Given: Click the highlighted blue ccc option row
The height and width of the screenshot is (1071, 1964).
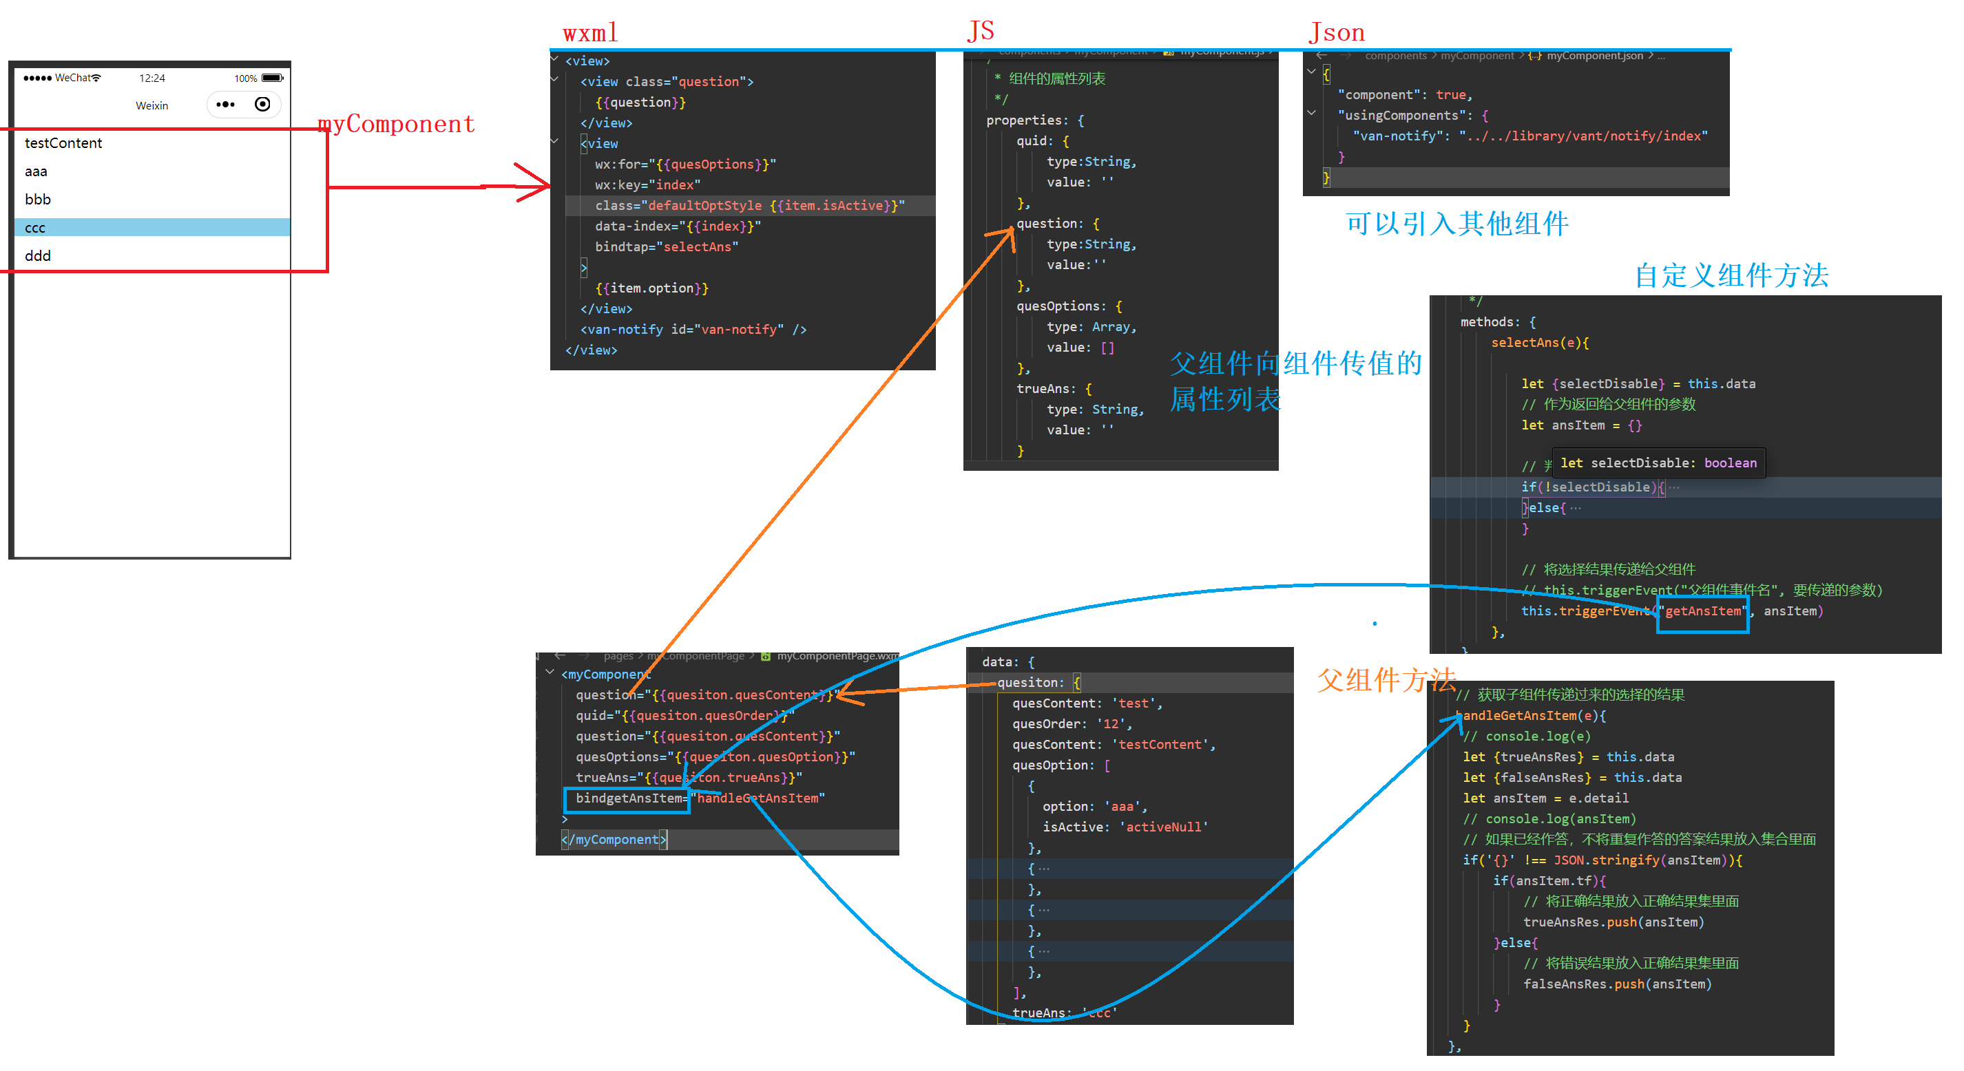Looking at the screenshot, I should (x=152, y=227).
